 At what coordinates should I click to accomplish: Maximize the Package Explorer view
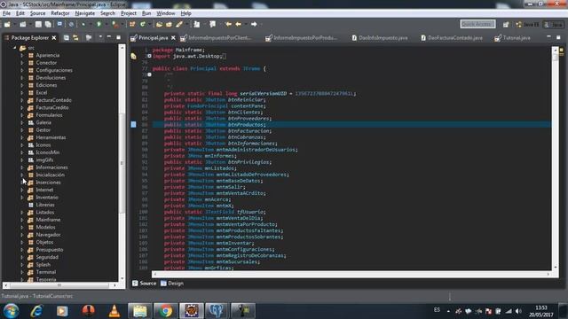pyautogui.click(x=118, y=37)
